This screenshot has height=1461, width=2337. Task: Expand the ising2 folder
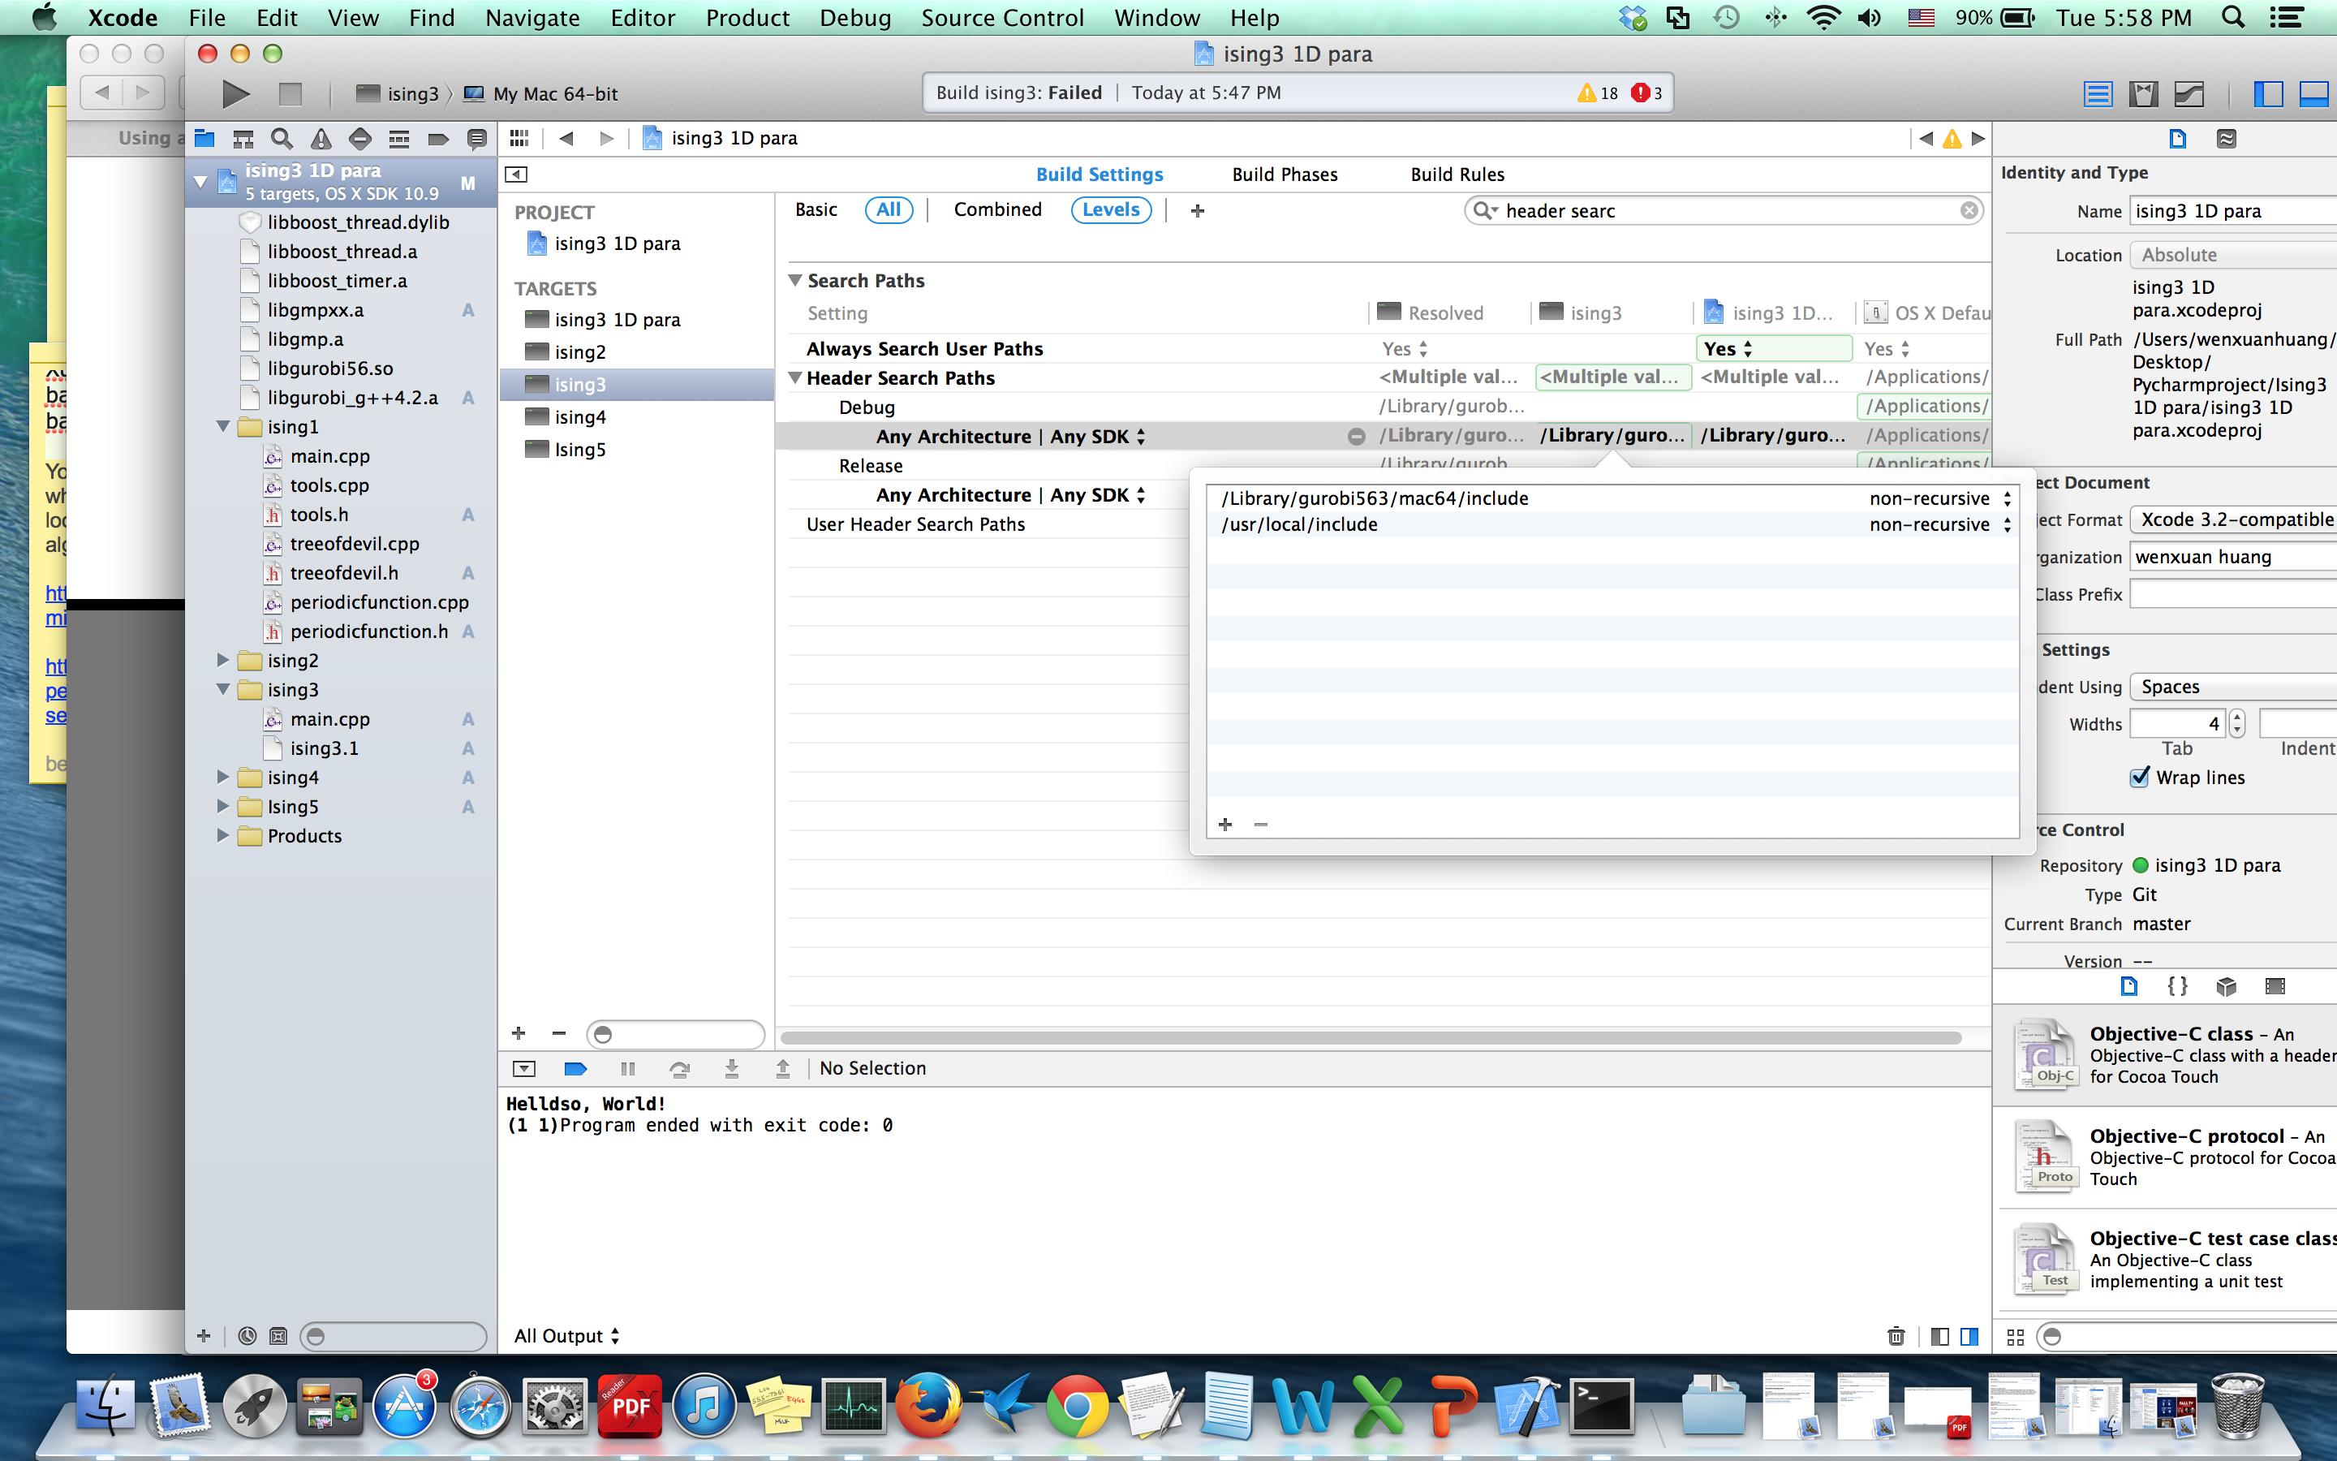223,660
